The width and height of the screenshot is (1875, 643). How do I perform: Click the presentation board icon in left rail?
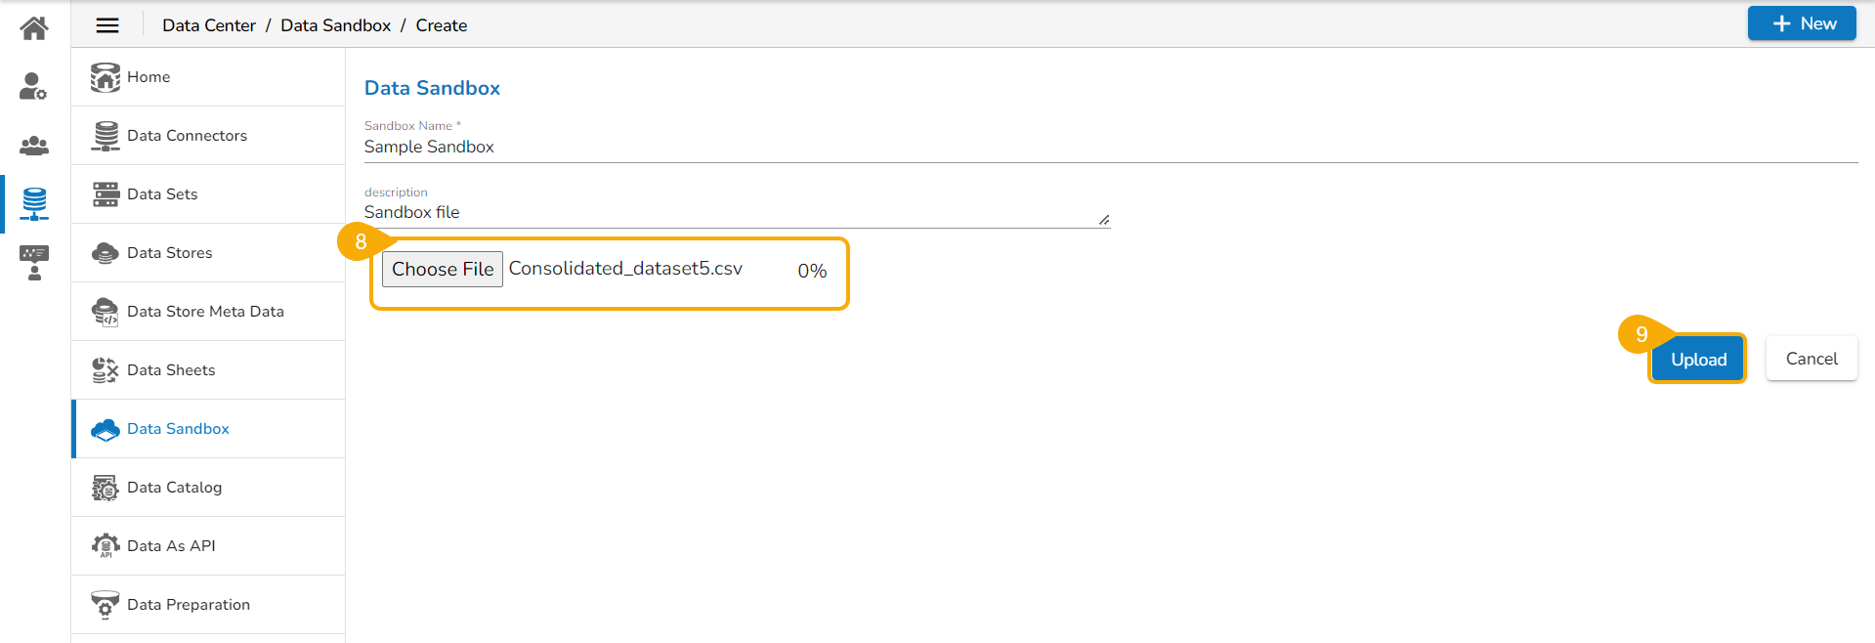coord(34,262)
